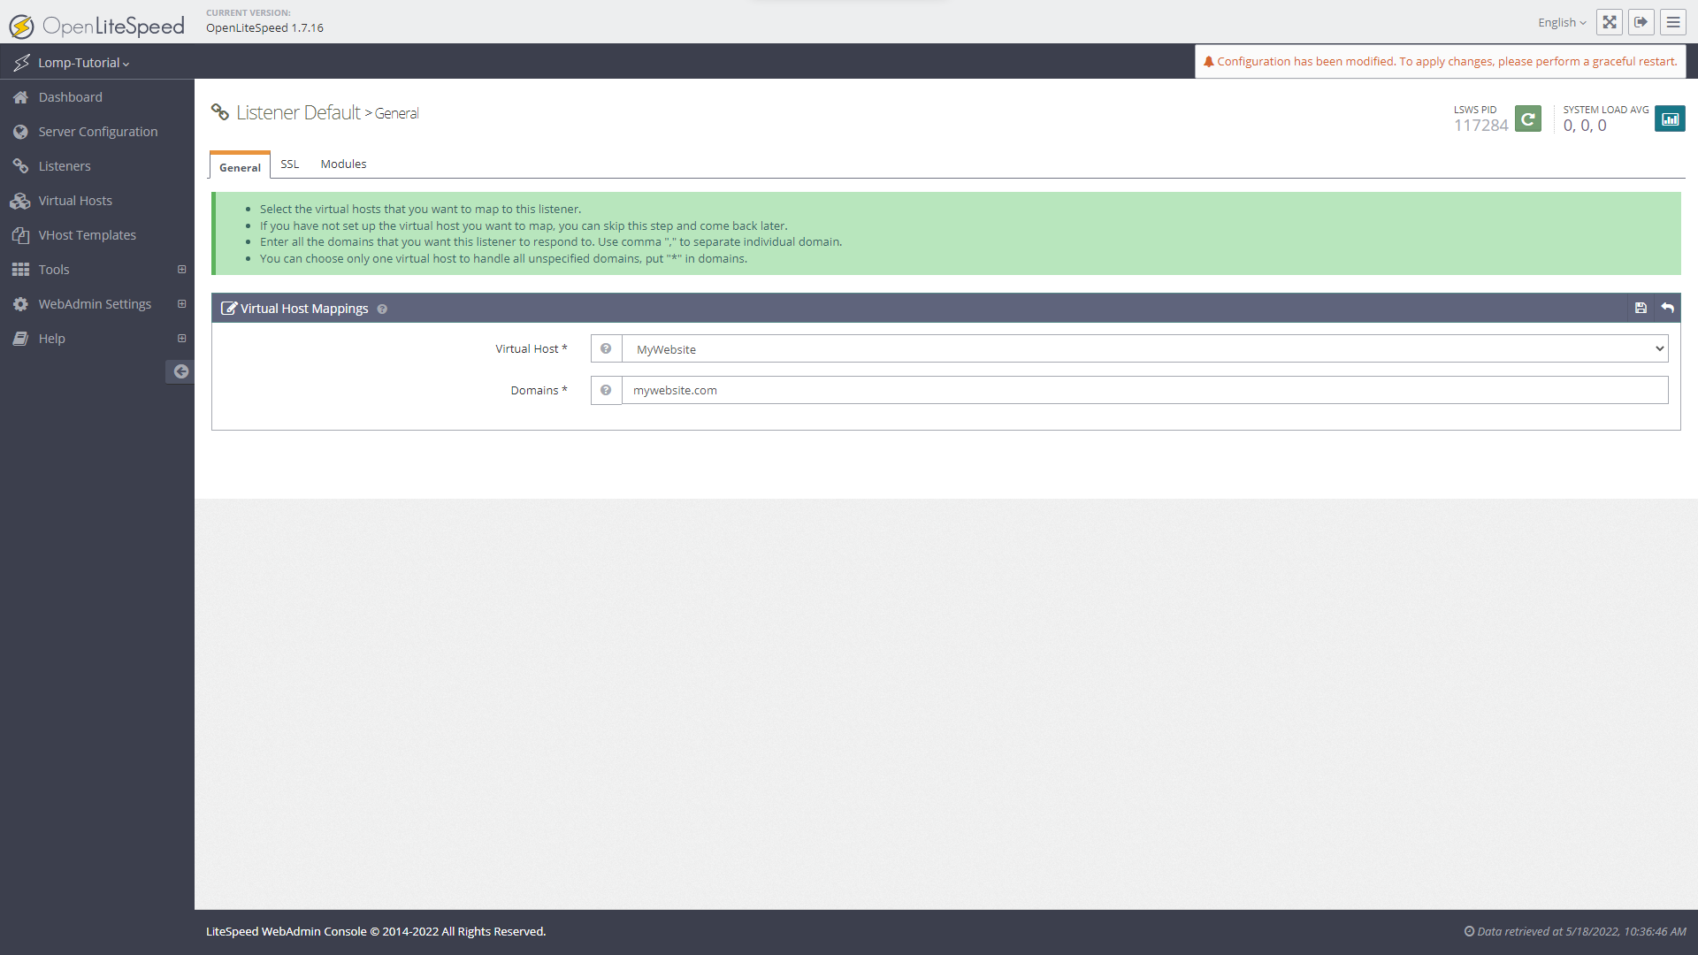This screenshot has height=955, width=1698.
Task: Click the collapse sidebar toggle arrow
Action: (x=180, y=371)
